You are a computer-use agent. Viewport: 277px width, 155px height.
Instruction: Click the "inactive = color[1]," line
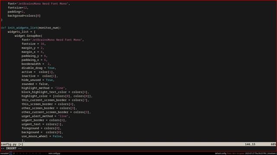tap(40, 76)
